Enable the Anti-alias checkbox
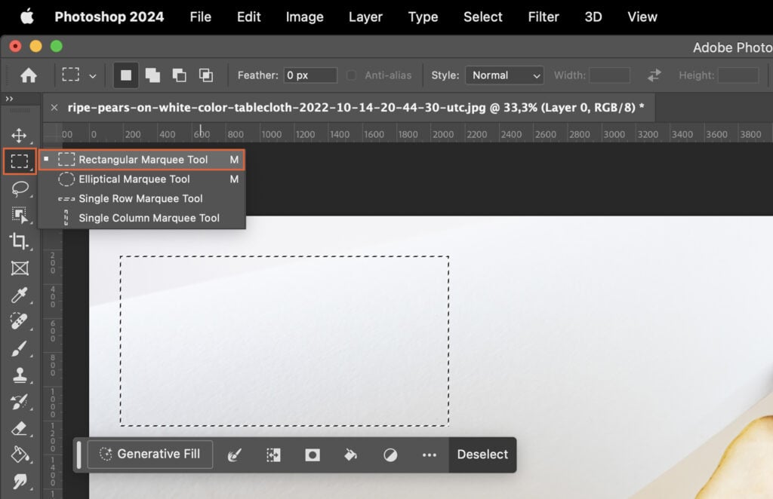This screenshot has width=773, height=499. [x=352, y=75]
